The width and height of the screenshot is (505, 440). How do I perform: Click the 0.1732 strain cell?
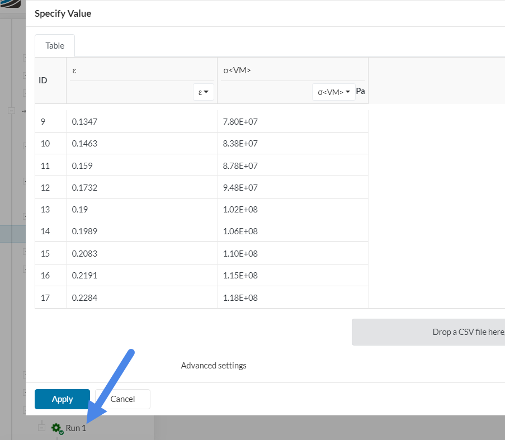pyautogui.click(x=141, y=188)
